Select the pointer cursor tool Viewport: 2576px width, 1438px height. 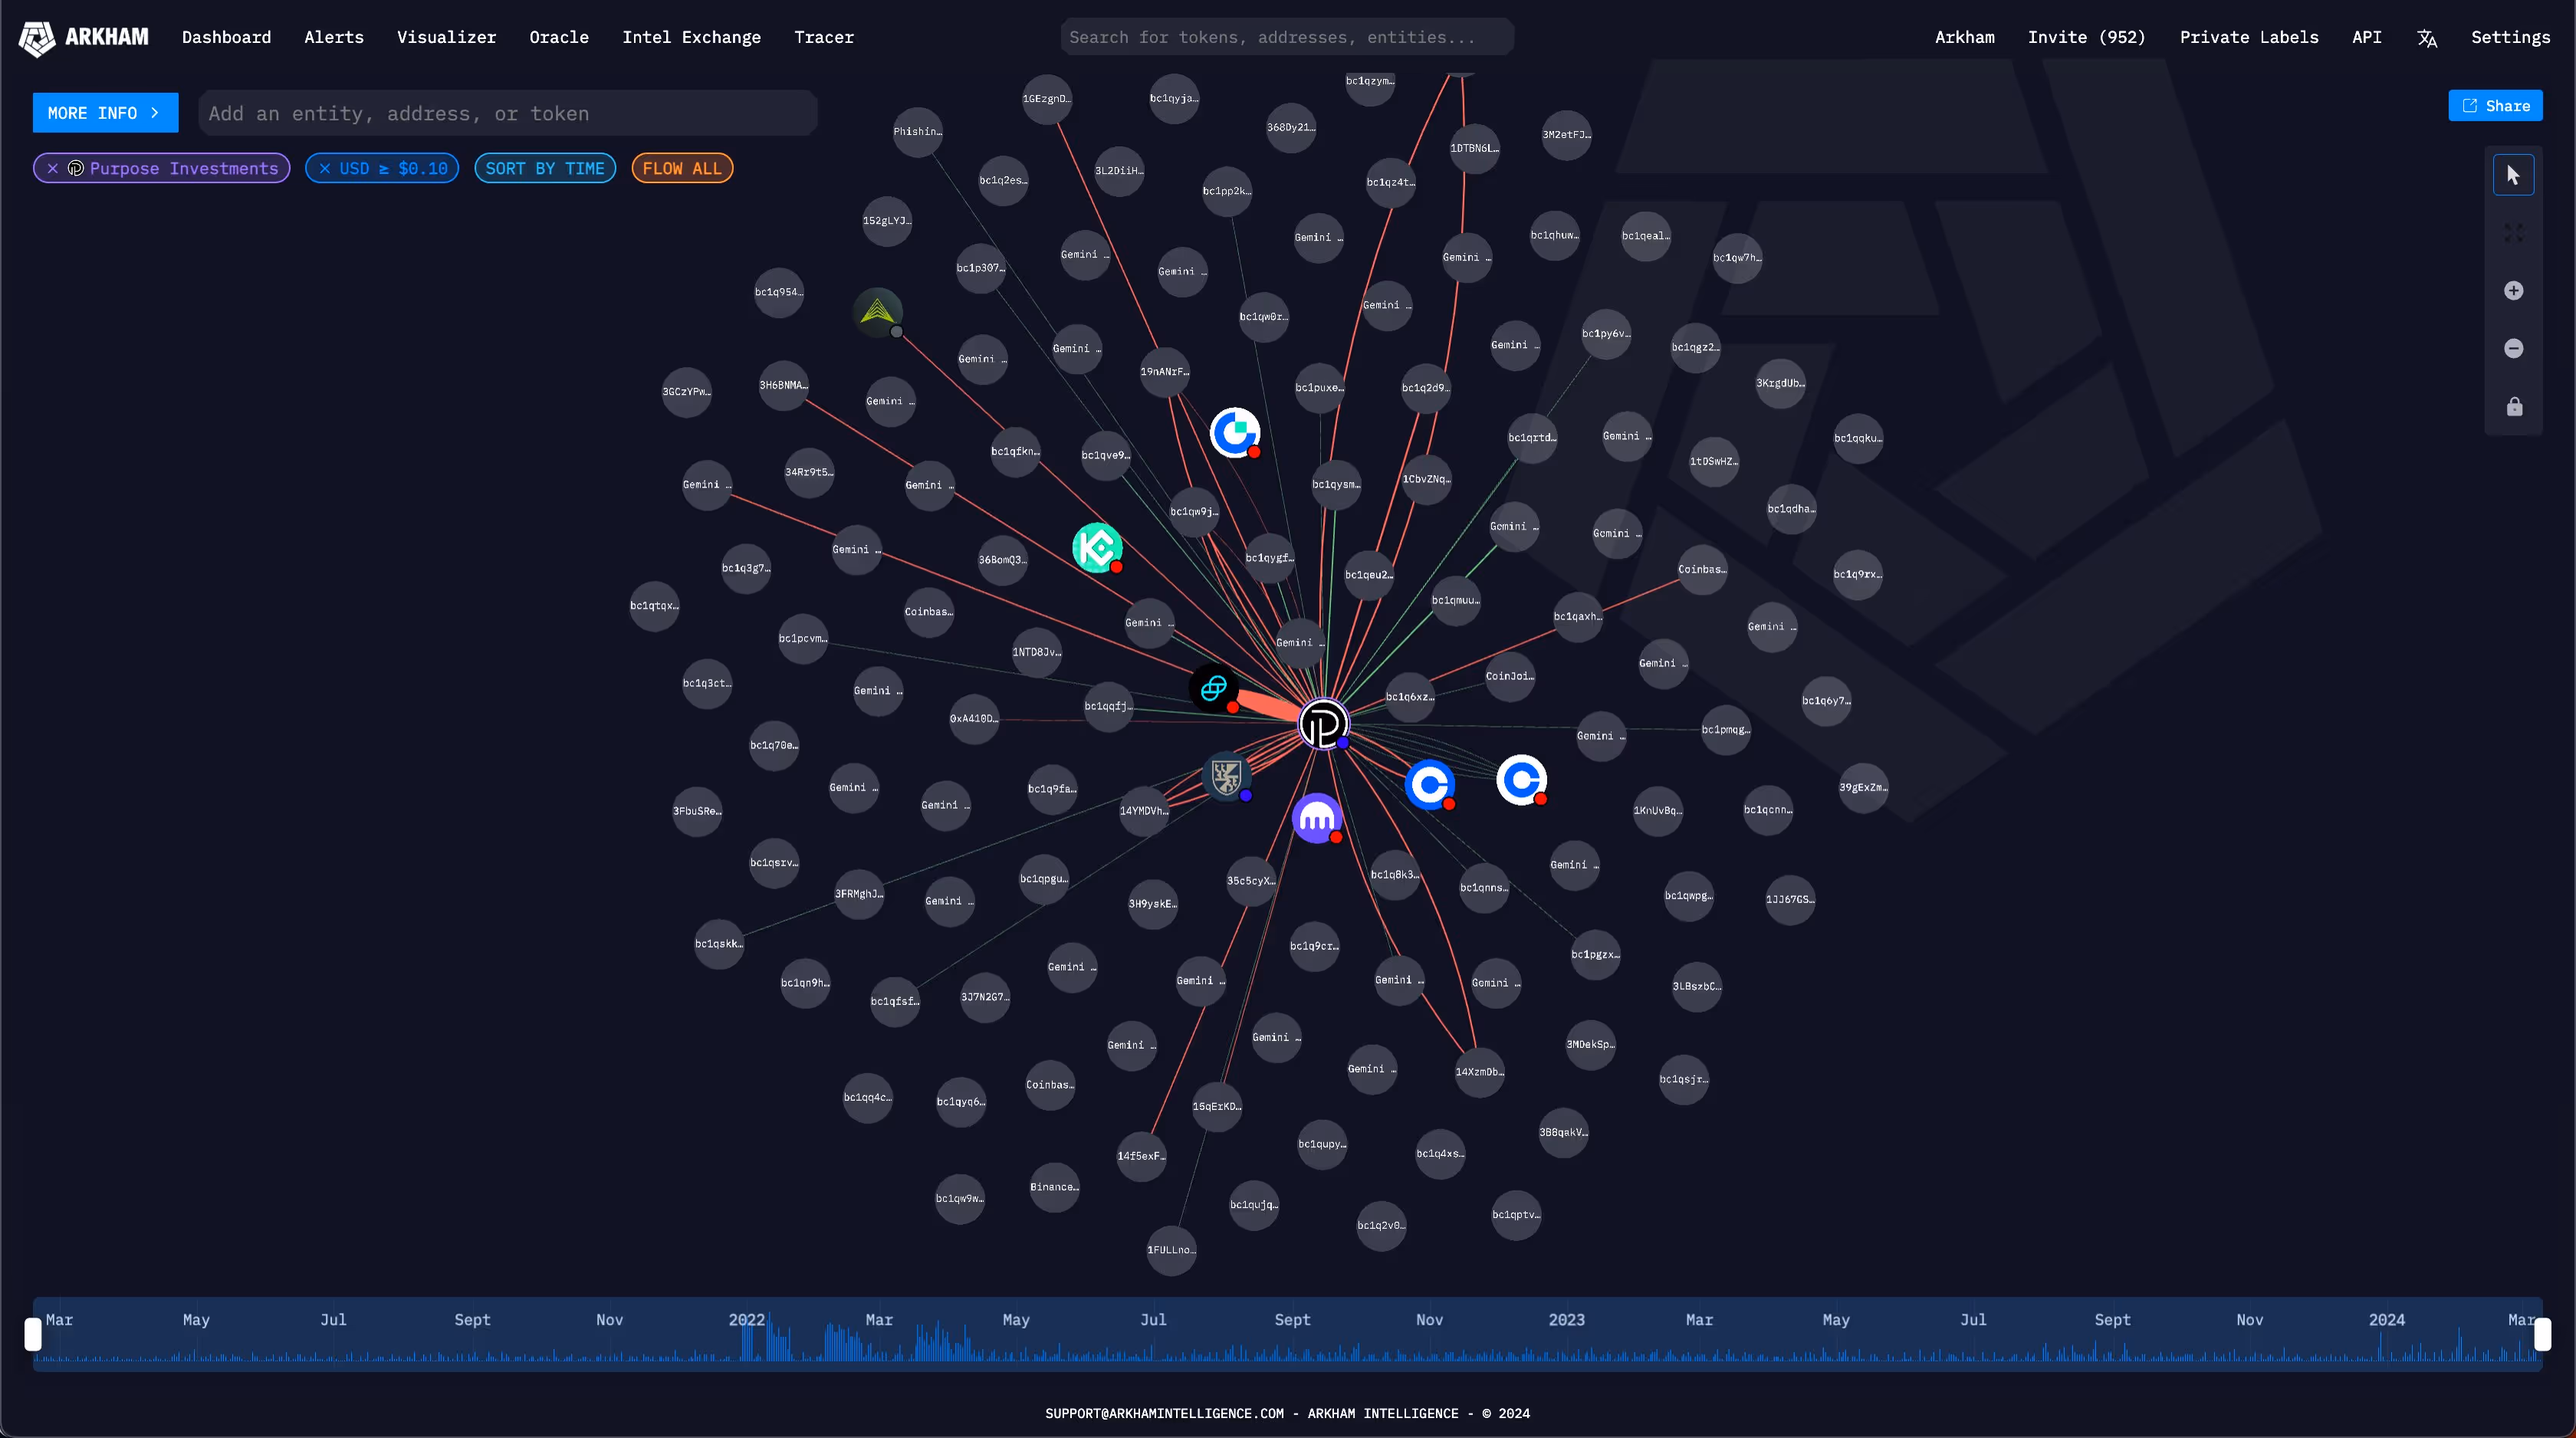2513,175
